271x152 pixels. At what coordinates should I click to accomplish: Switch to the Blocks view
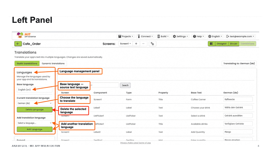234,44
